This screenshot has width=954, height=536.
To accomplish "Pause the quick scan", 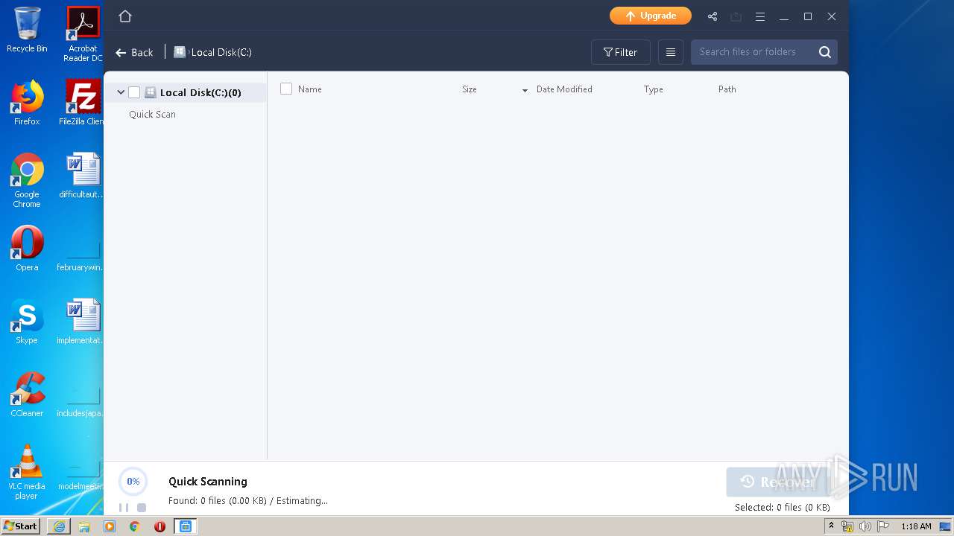I will pos(124,508).
